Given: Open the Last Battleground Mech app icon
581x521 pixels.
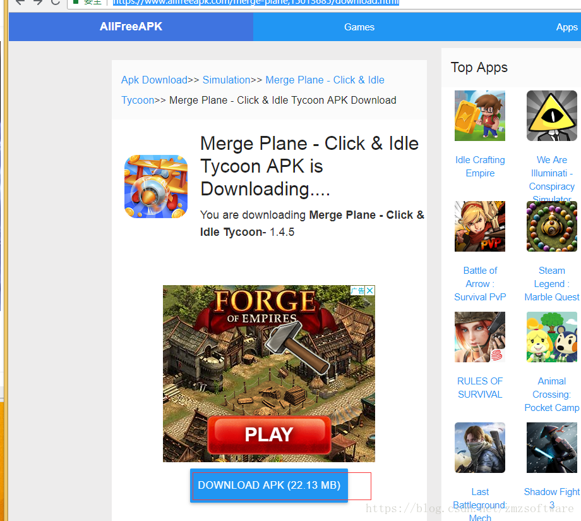Looking at the screenshot, I should click(480, 448).
